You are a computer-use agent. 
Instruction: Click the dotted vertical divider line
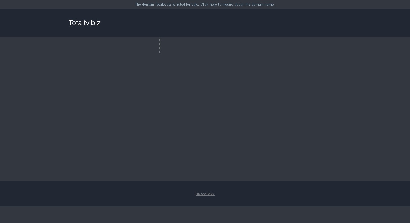[159, 45]
